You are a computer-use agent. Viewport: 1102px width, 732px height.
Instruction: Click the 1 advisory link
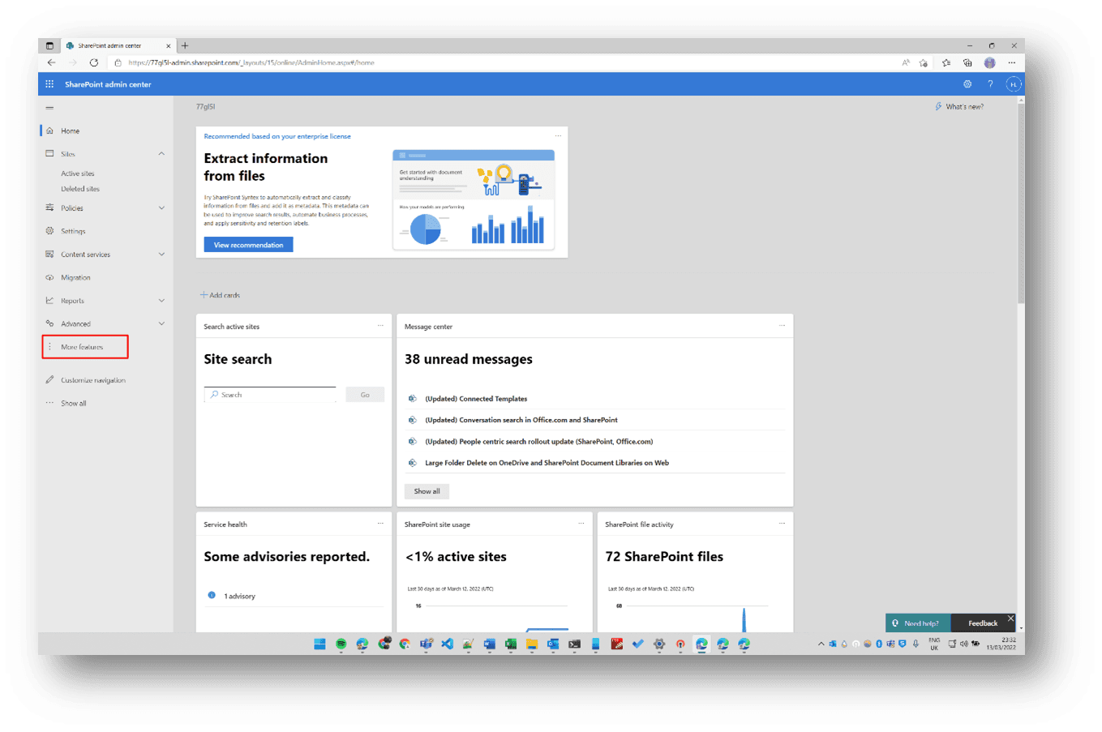tap(239, 596)
